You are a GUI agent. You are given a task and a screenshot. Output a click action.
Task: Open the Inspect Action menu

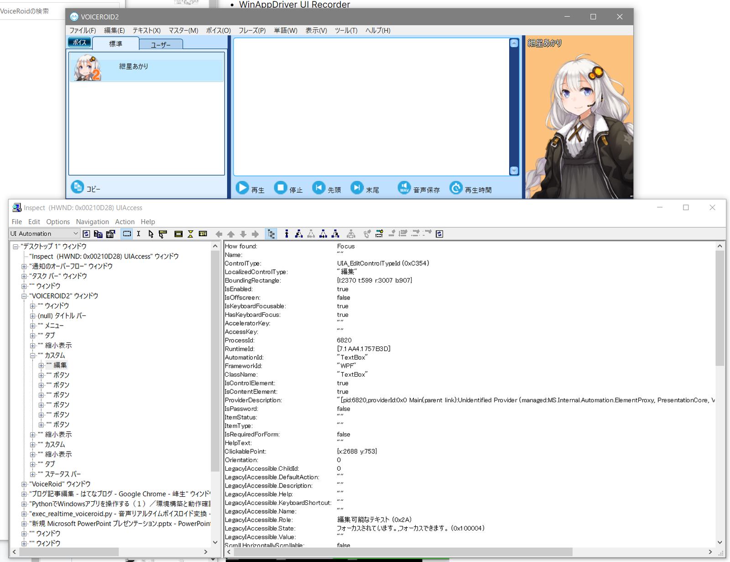tap(125, 222)
